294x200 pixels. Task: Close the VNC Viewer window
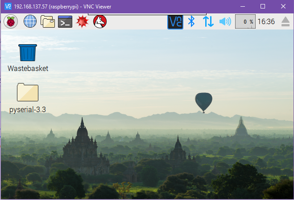tap(283, 7)
